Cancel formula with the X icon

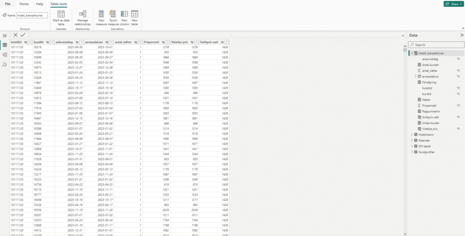(x=15, y=35)
